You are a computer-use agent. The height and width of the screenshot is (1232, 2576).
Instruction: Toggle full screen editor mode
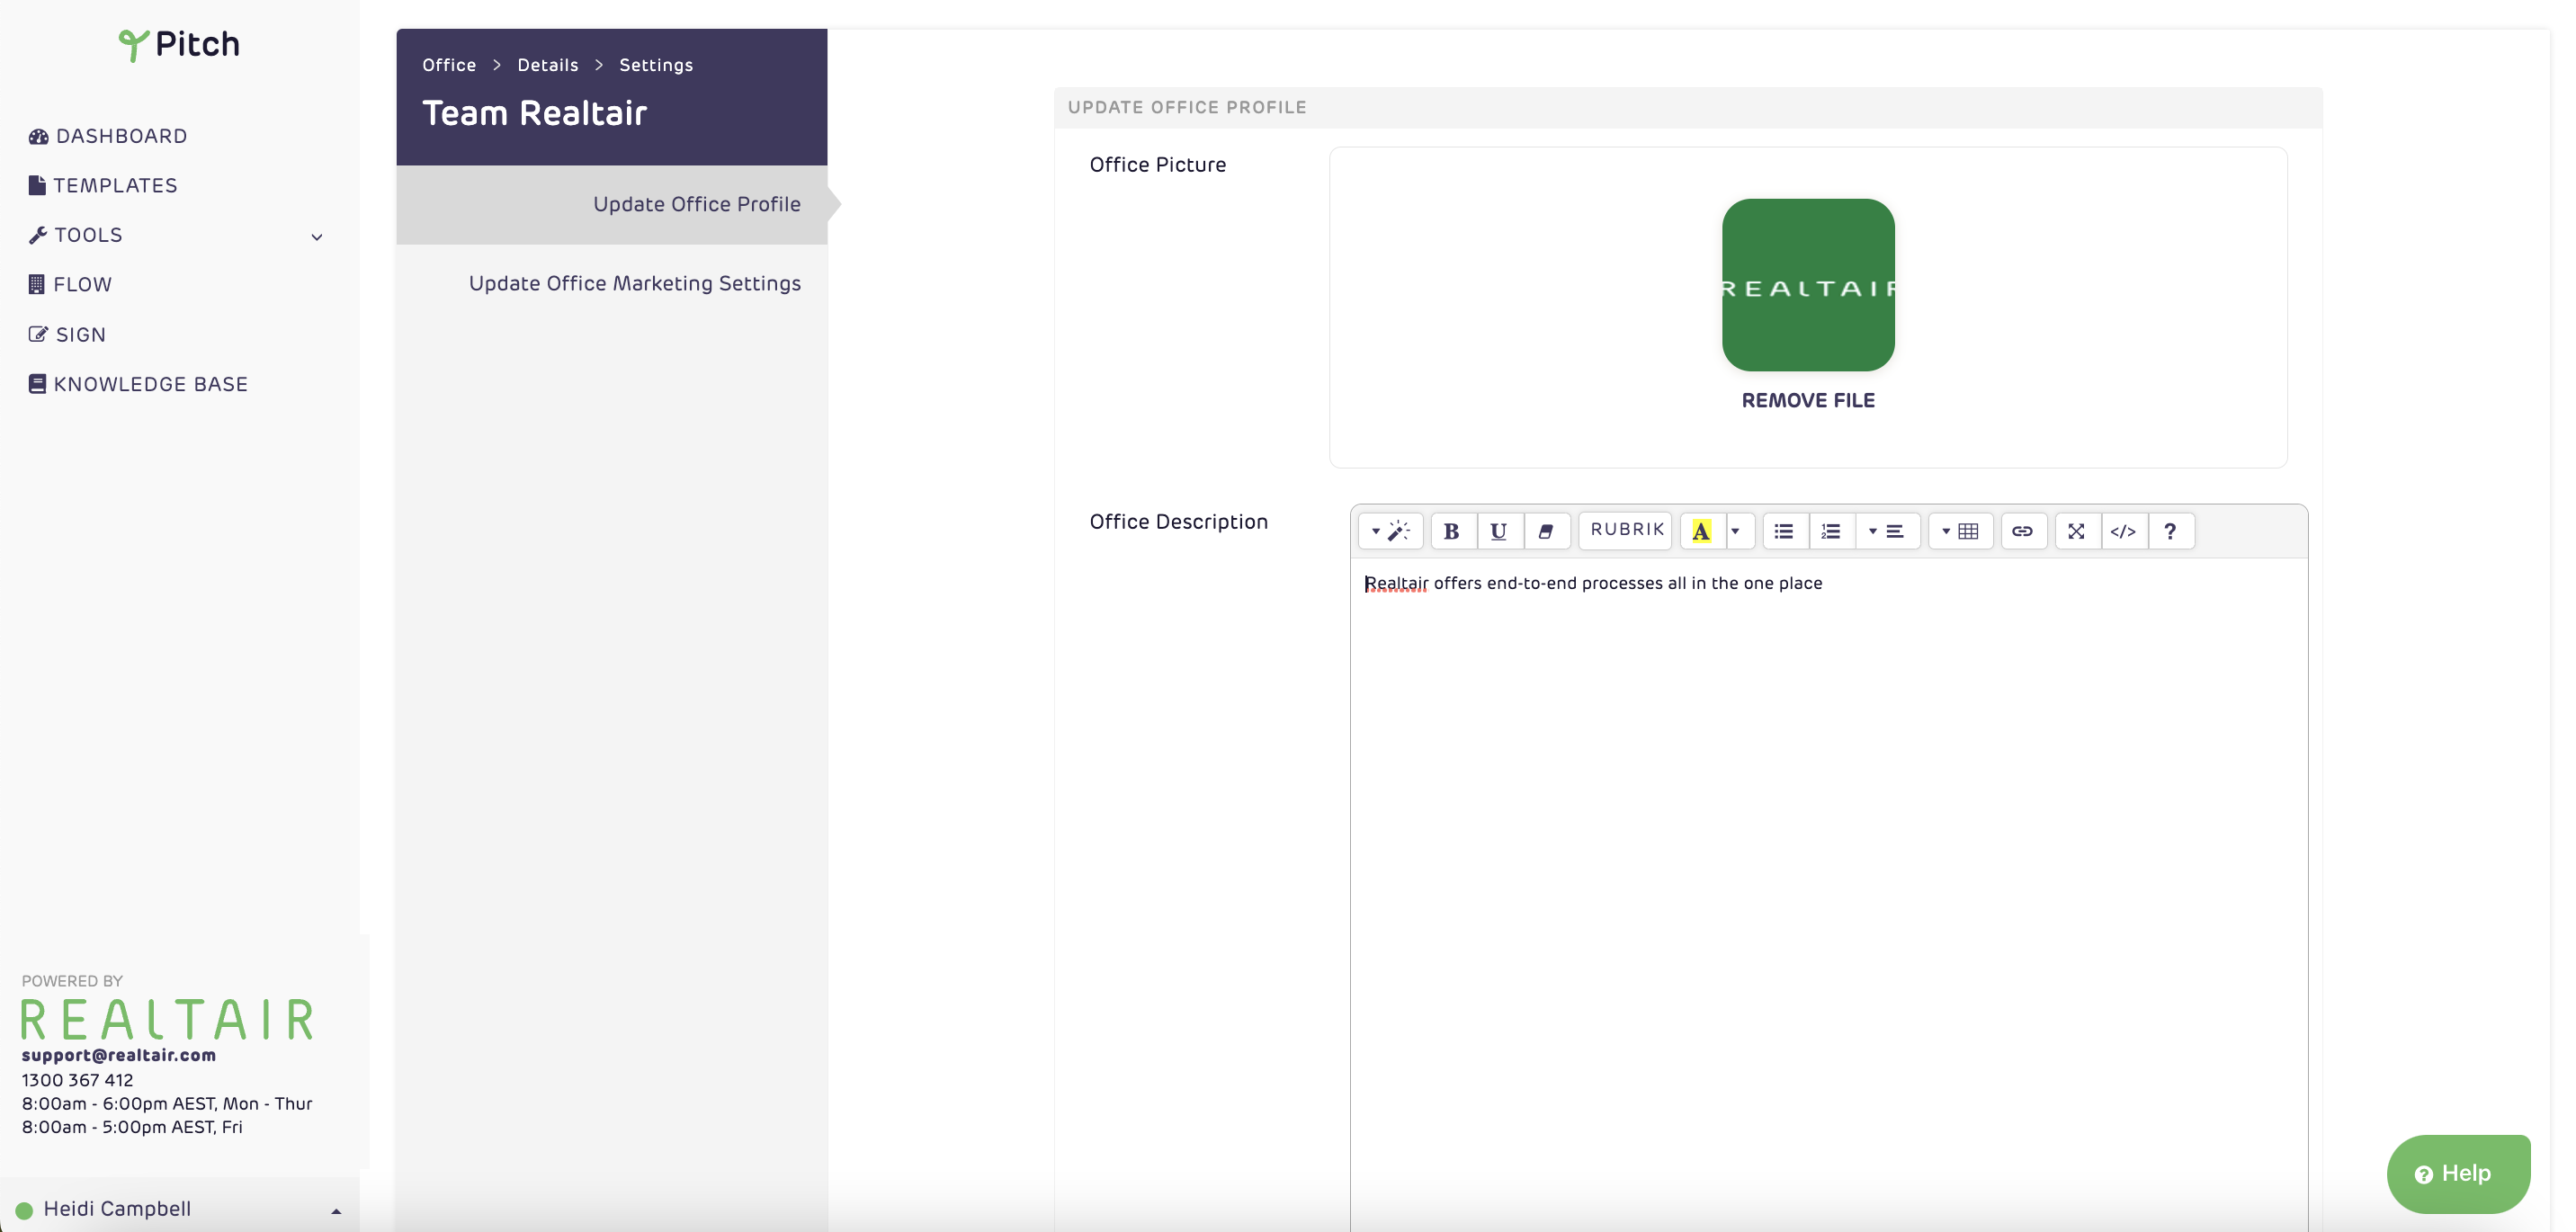[2077, 531]
